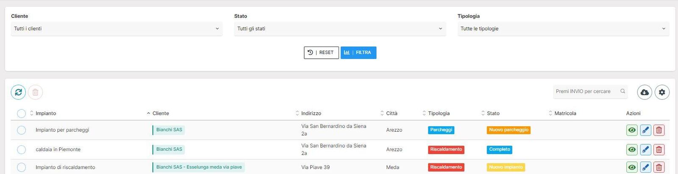Click the orange Nuovo parcheggio status badge

coord(508,130)
